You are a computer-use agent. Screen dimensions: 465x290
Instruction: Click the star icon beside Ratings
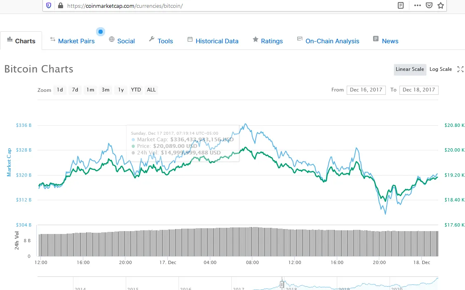pos(255,39)
